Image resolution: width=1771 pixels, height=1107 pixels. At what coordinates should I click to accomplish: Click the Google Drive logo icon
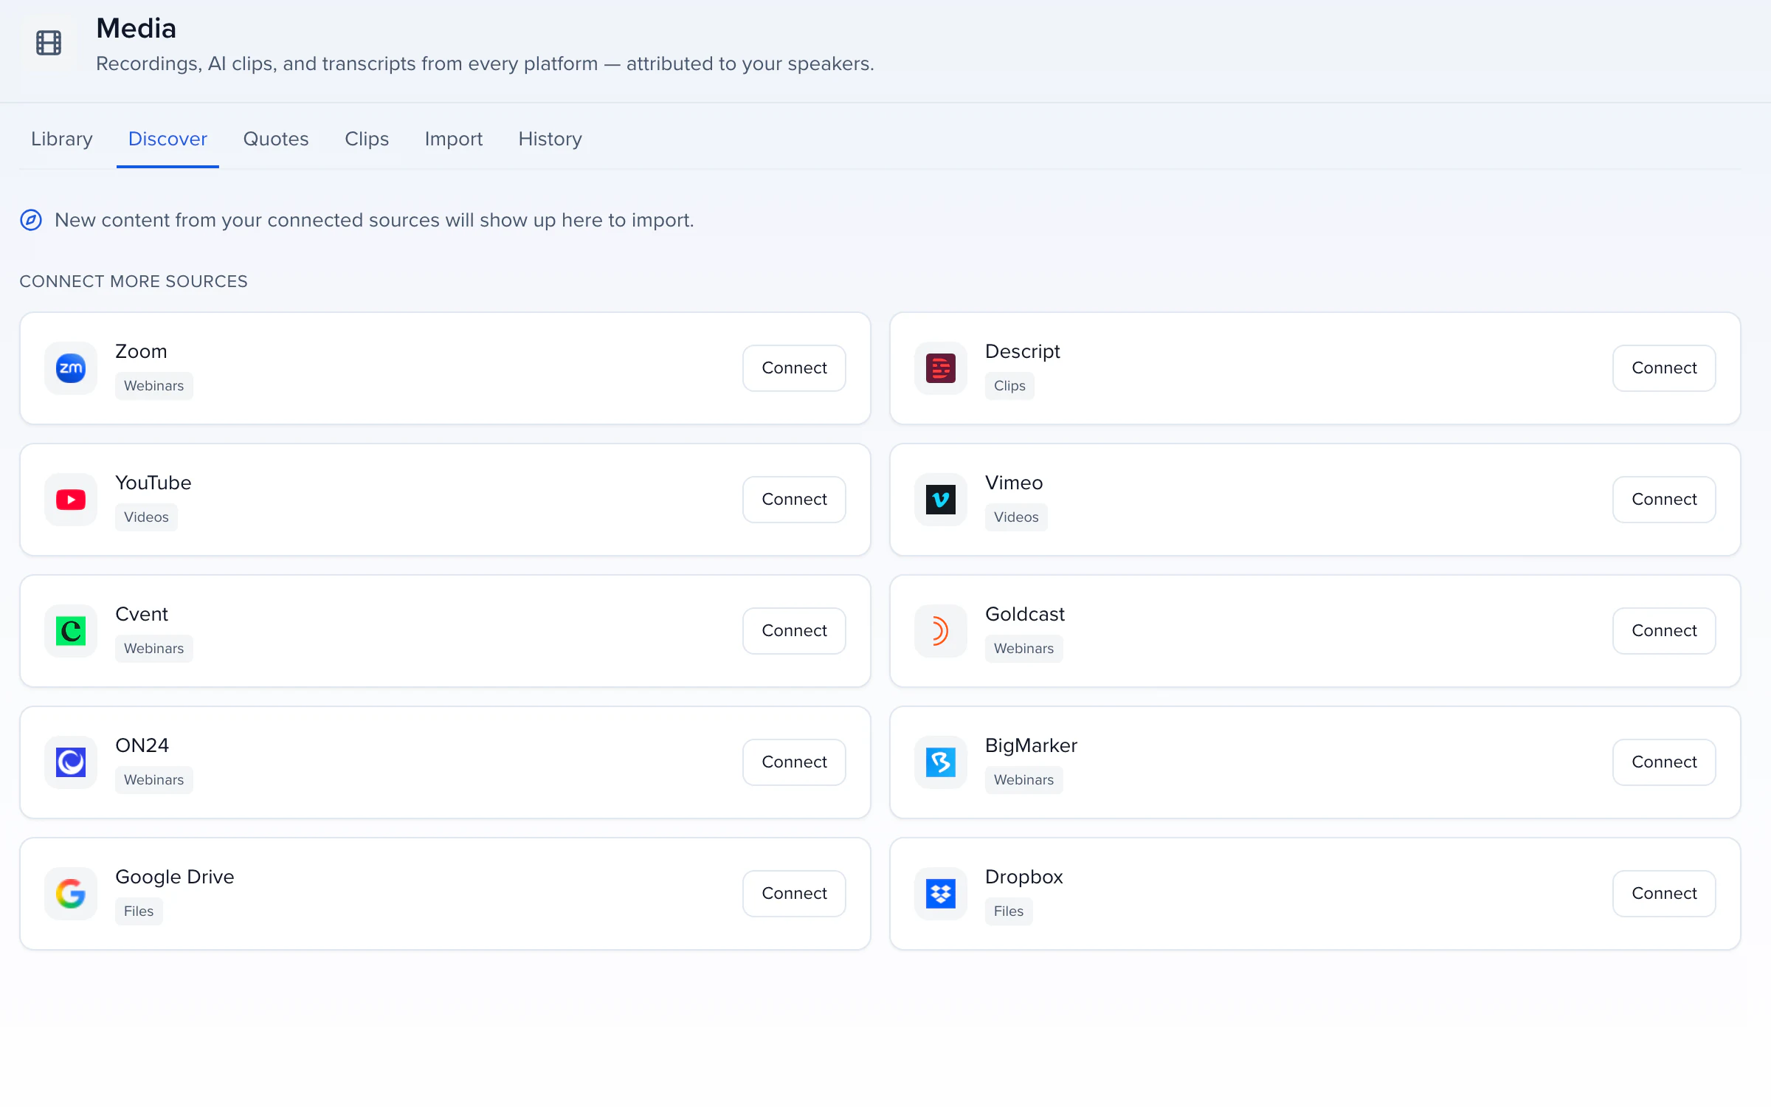click(71, 894)
